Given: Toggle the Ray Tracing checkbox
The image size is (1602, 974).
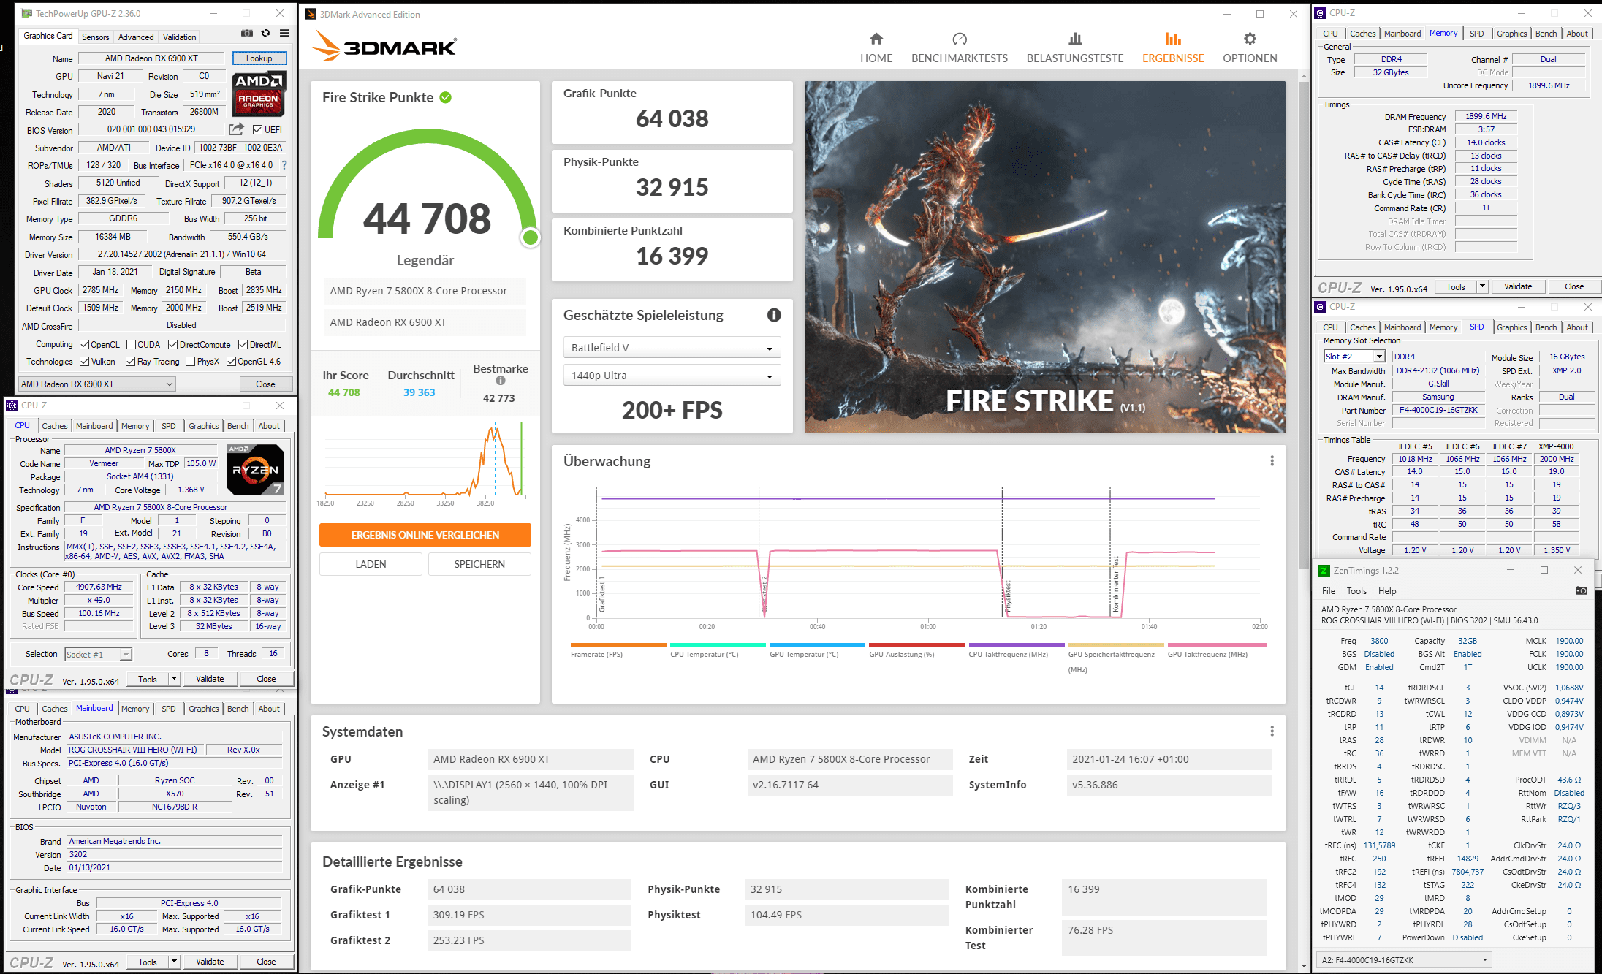Looking at the screenshot, I should pyautogui.click(x=131, y=362).
